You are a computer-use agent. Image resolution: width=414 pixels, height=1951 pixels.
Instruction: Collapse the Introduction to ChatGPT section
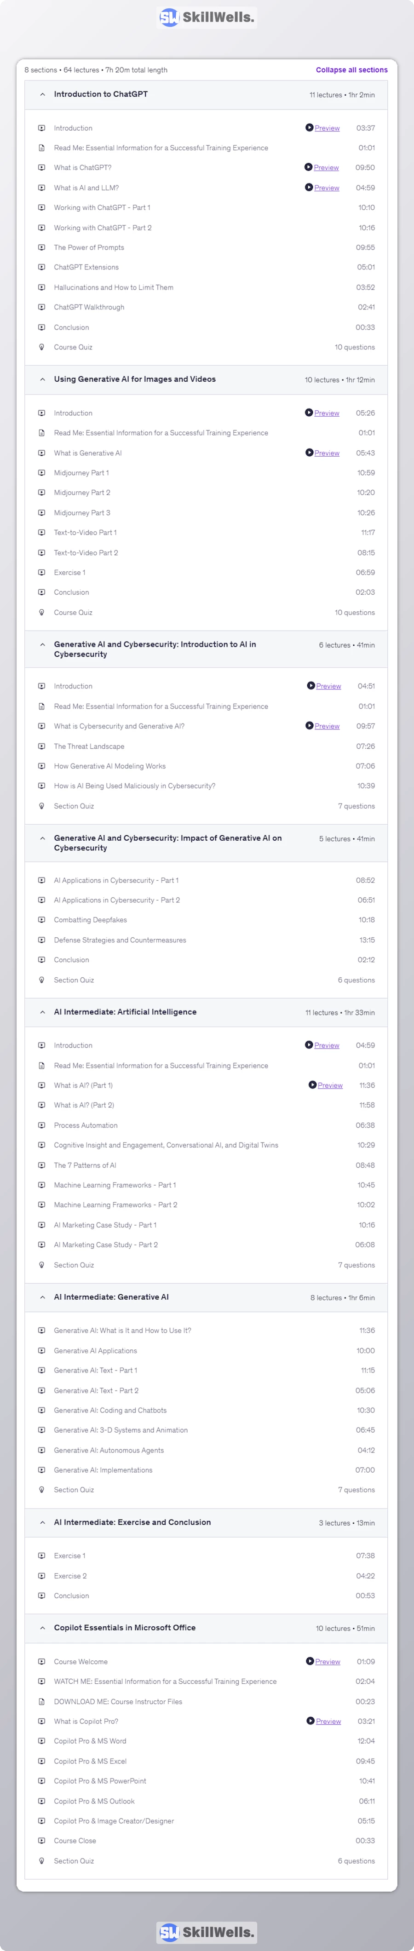[x=42, y=95]
